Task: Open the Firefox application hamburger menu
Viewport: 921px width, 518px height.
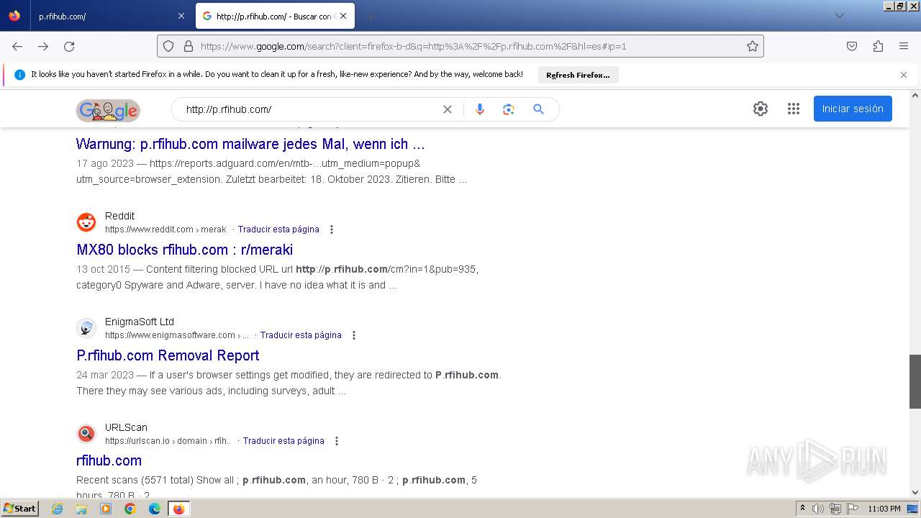Action: [x=904, y=46]
